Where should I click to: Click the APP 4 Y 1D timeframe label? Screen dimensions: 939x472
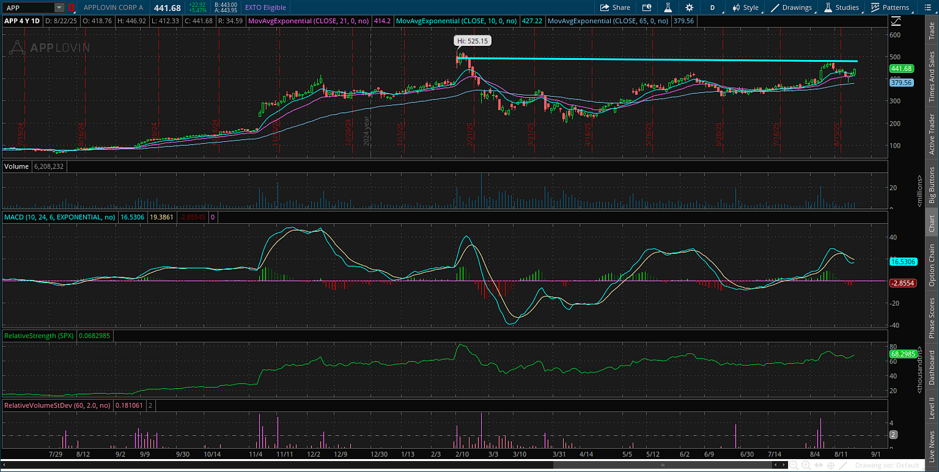(22, 21)
